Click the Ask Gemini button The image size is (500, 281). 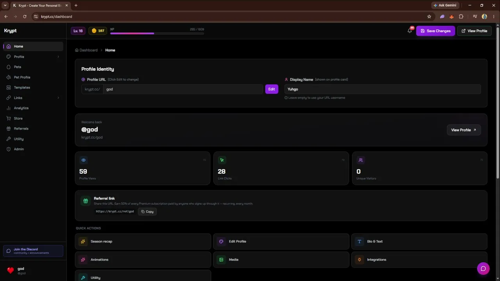[445, 5]
